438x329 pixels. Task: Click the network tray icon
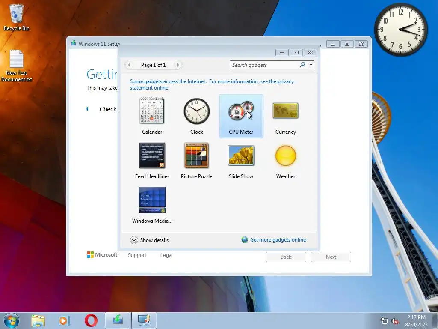click(385, 321)
